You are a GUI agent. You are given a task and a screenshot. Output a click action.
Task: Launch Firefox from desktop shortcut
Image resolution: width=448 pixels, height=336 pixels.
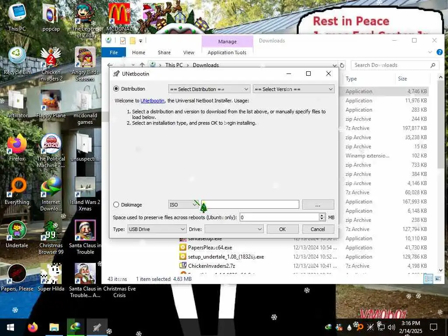tap(17, 147)
